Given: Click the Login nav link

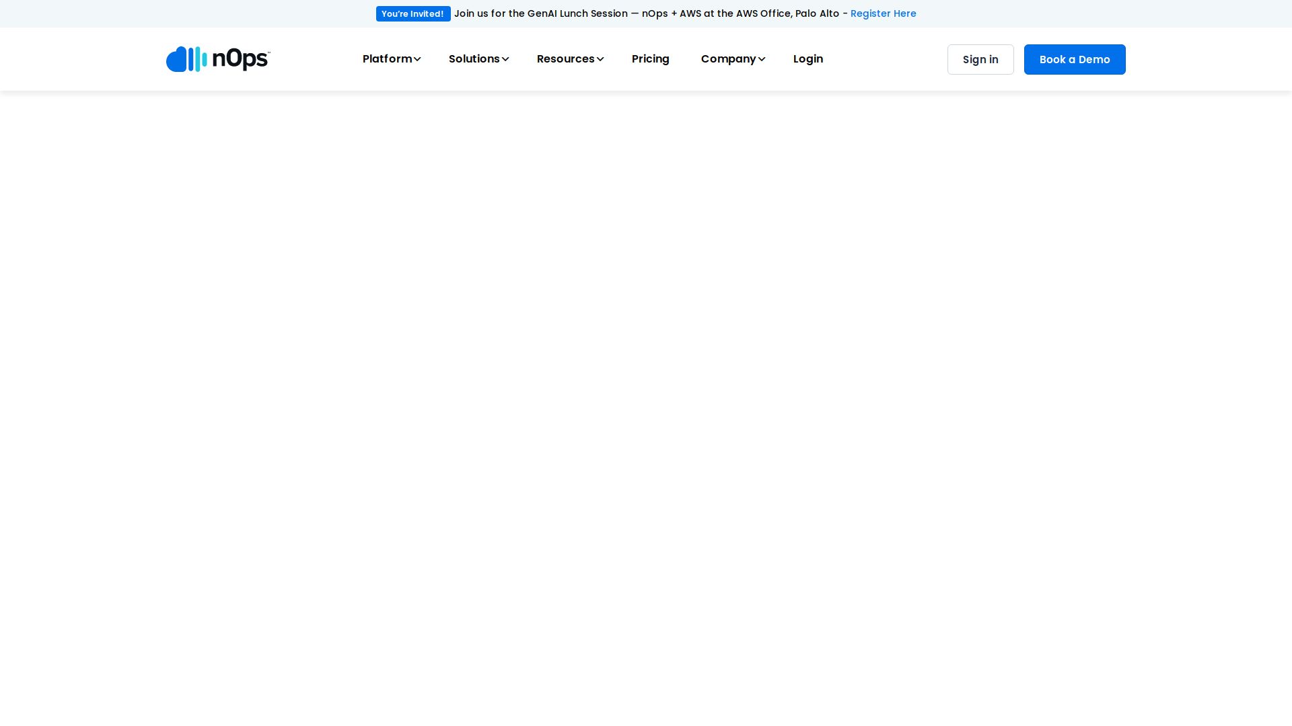Looking at the screenshot, I should 808,59.
